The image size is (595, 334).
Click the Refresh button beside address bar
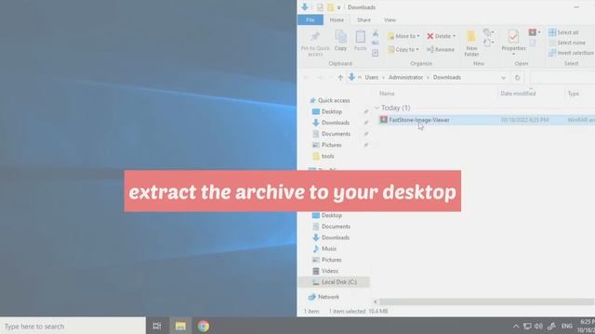coord(518,78)
